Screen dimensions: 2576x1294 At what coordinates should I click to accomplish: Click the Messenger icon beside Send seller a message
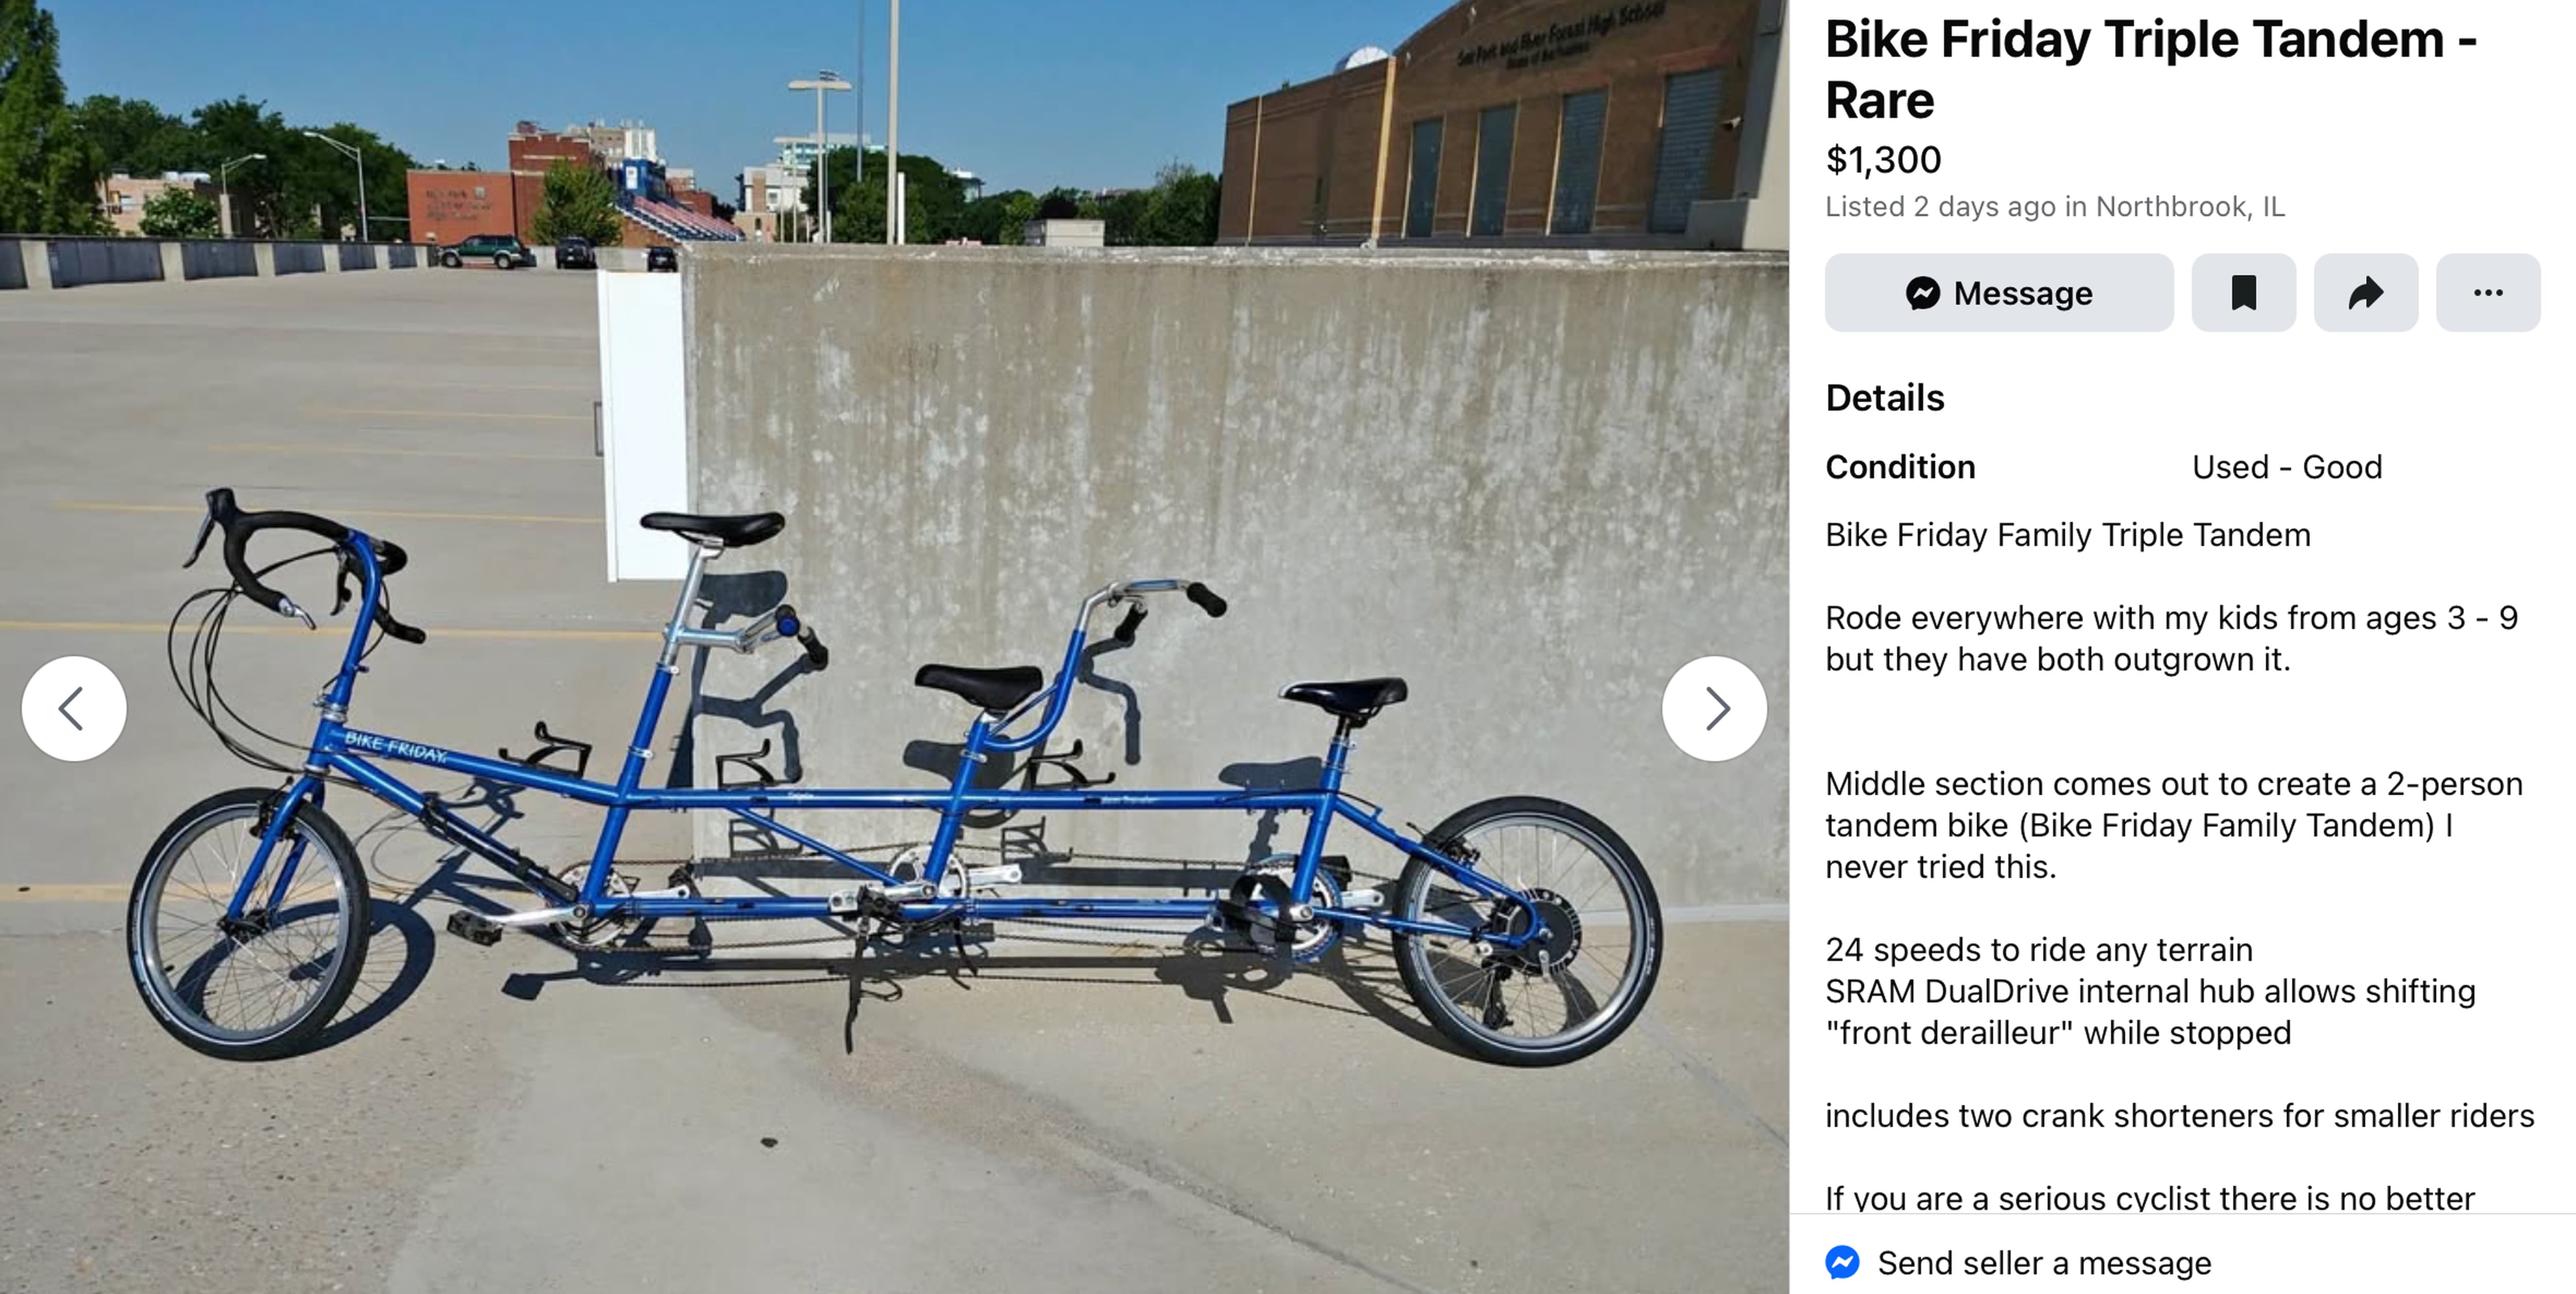pos(1842,1262)
